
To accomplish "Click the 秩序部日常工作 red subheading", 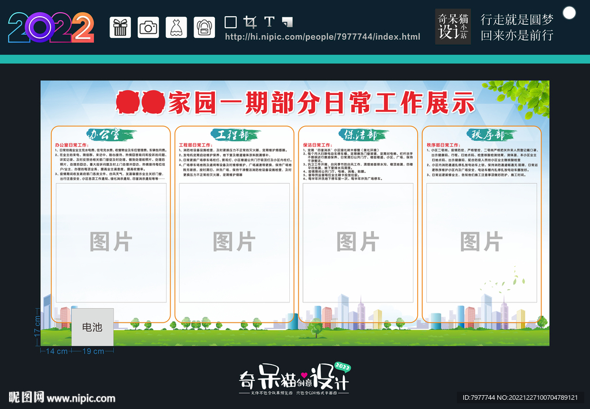I will coord(444,145).
